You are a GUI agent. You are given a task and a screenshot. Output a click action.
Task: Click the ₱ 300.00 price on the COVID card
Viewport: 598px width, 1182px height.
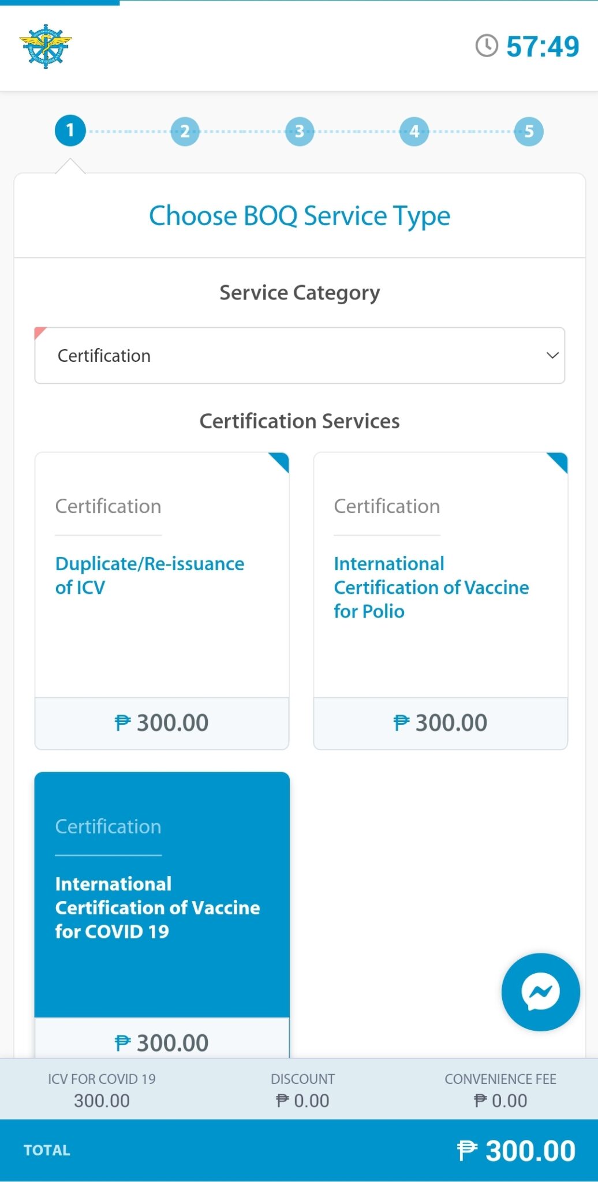pyautogui.click(x=162, y=1042)
